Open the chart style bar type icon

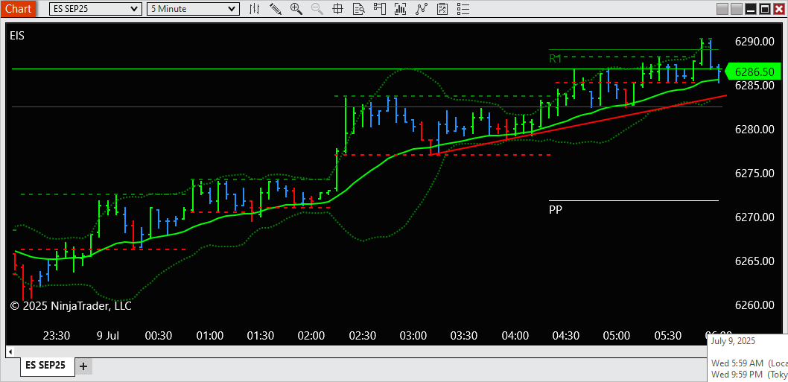255,8
